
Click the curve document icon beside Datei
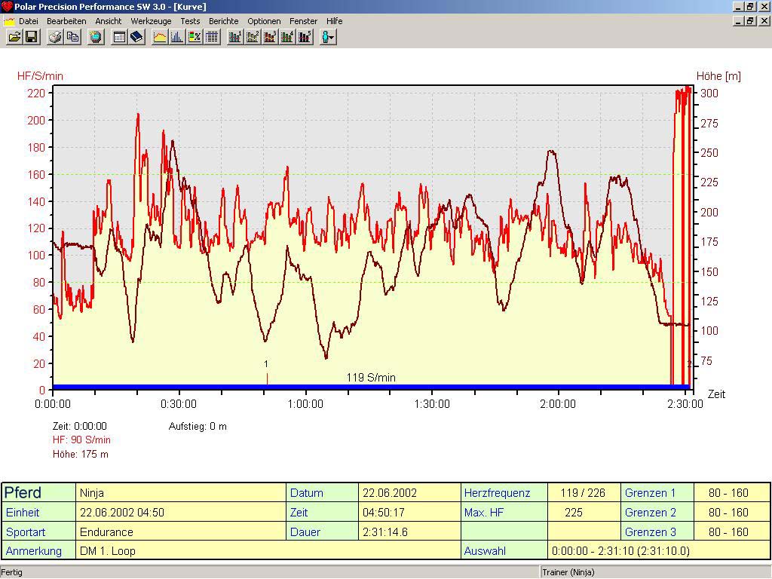click(9, 21)
